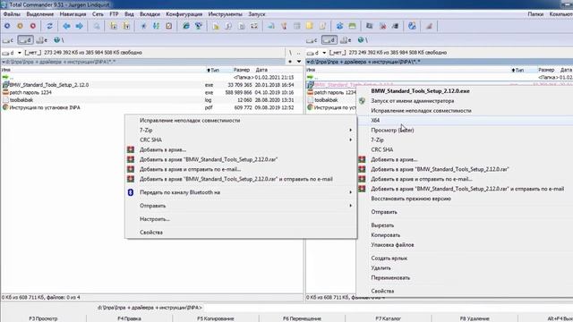The height and width of the screenshot is (322, 573).
Task: Select drive e in the right panel
Action: 346,40
